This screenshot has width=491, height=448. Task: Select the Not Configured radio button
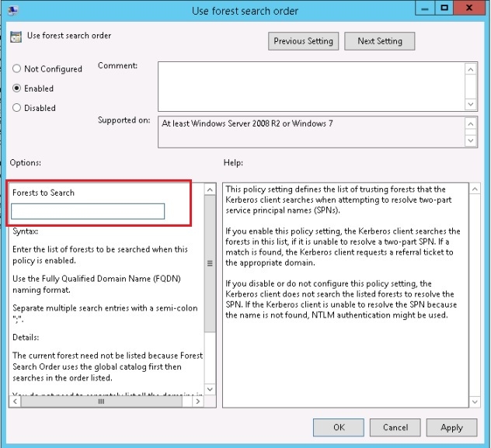pyautogui.click(x=17, y=69)
